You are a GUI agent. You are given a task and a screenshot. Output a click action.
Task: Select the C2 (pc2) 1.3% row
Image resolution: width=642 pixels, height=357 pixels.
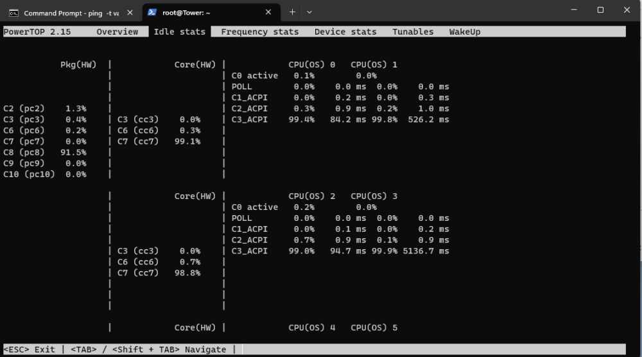(x=45, y=109)
